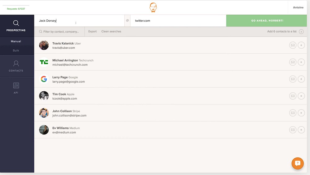Screen dimensions: 310x175
Task: Click Filter by contact, company field
Action: [x=60, y=32]
